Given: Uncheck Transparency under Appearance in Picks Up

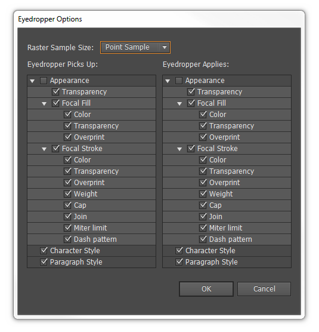Looking at the screenshot, I should [x=55, y=92].
